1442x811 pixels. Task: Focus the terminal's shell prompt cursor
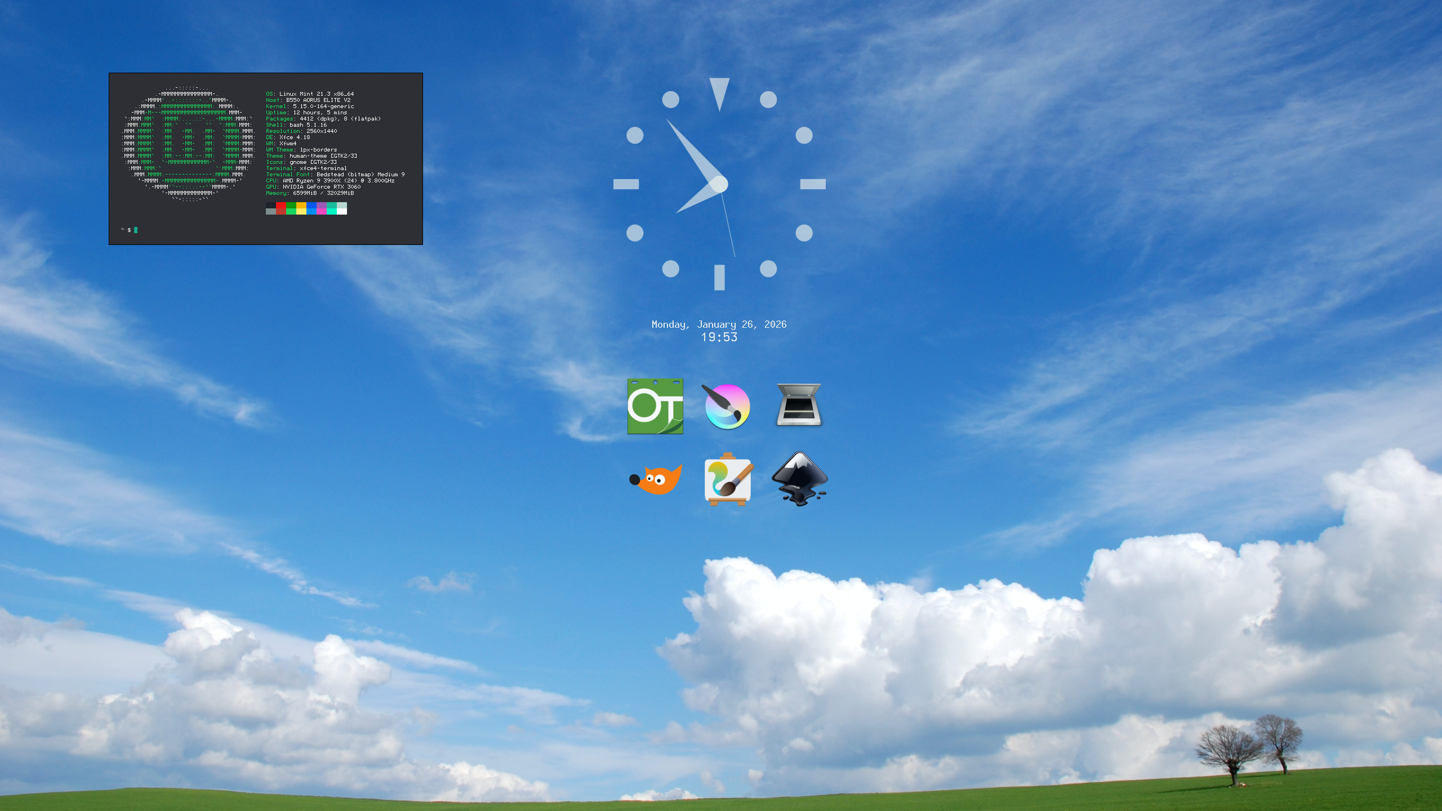point(136,230)
